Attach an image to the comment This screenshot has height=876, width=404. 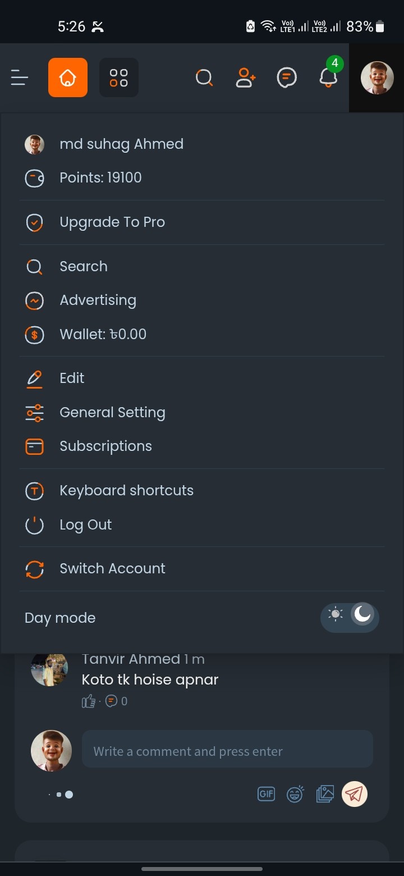point(325,794)
